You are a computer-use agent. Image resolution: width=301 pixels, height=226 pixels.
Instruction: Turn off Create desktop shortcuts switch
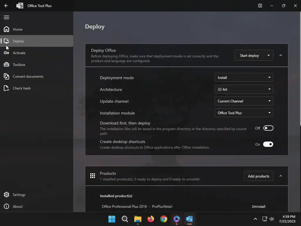[268, 144]
